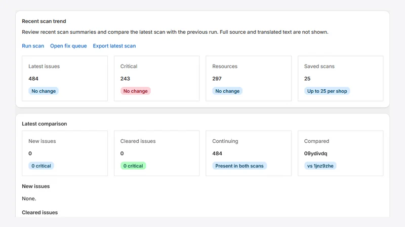Screen dimensions: 405x227
Task: Select the Resources count 297
Action: click(x=217, y=79)
